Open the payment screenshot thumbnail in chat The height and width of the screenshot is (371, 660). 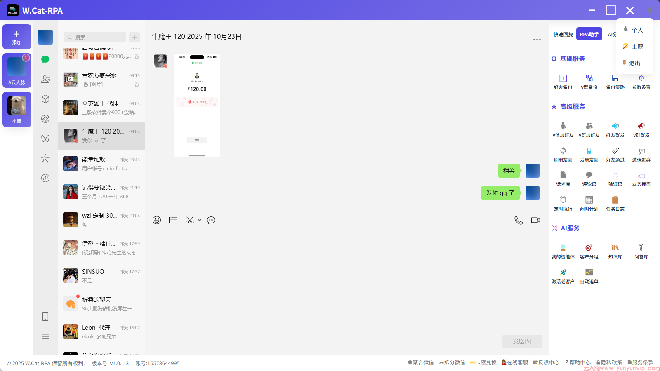[197, 106]
